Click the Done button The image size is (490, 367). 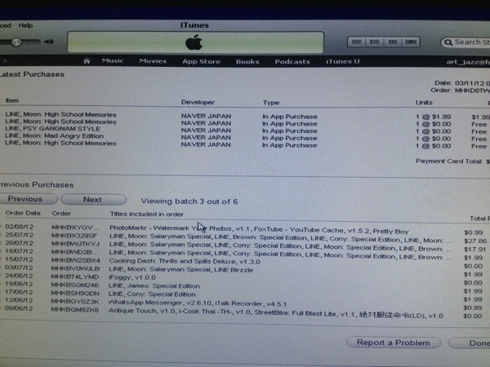click(470, 343)
